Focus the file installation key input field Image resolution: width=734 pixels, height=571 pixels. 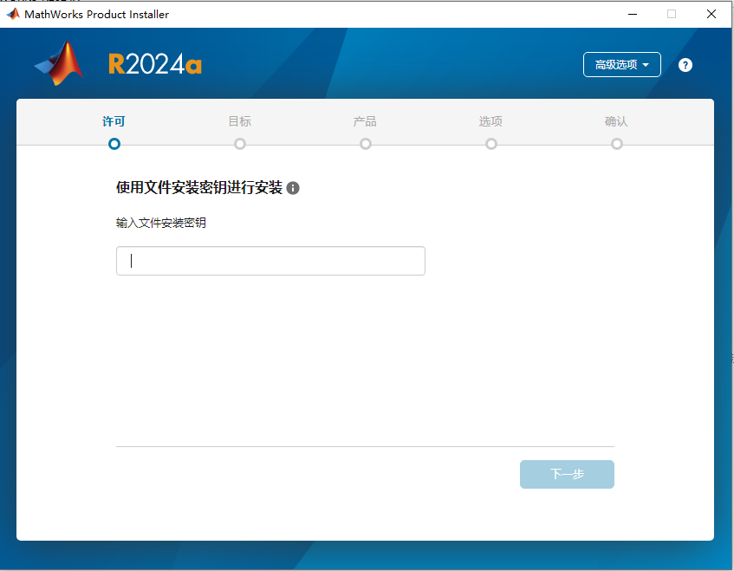(270, 261)
